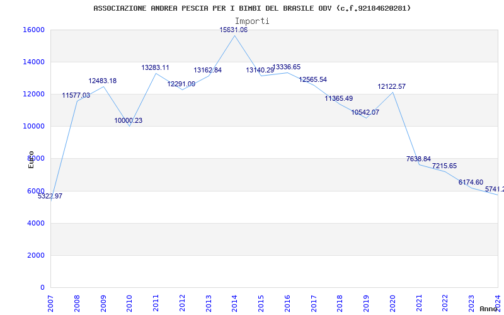Viewport: 504px width, 315px height.
Task: Select the 2007 data label 5322.97
Action: 50,196
